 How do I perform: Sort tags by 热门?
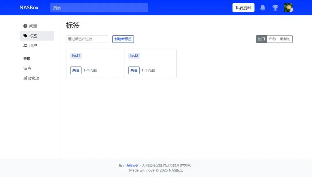pyautogui.click(x=261, y=39)
